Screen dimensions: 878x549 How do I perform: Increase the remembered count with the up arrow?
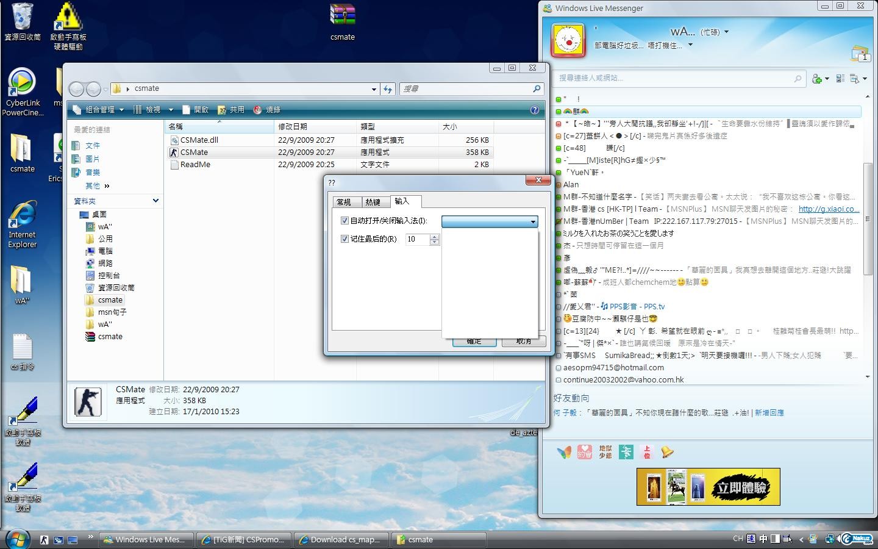[434, 236]
